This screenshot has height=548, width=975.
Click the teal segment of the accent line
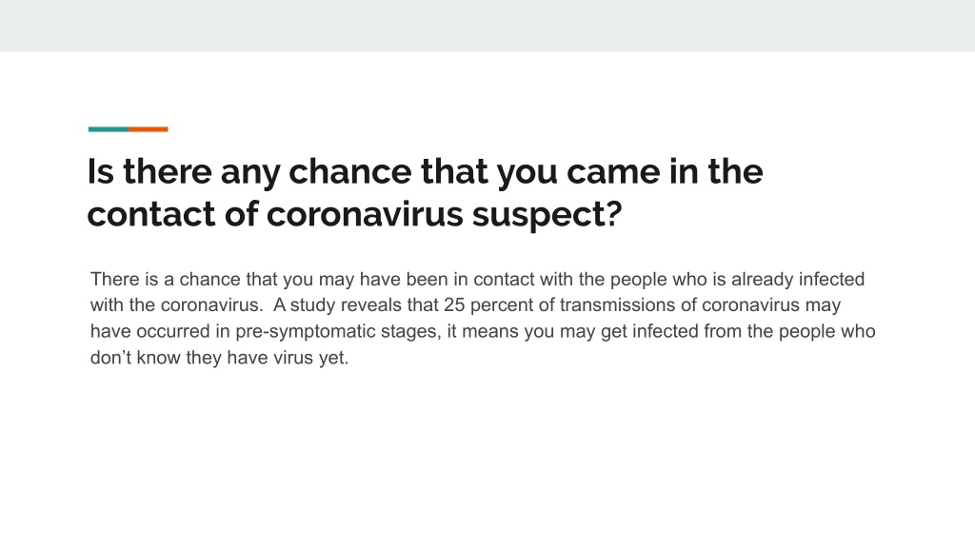coord(109,129)
